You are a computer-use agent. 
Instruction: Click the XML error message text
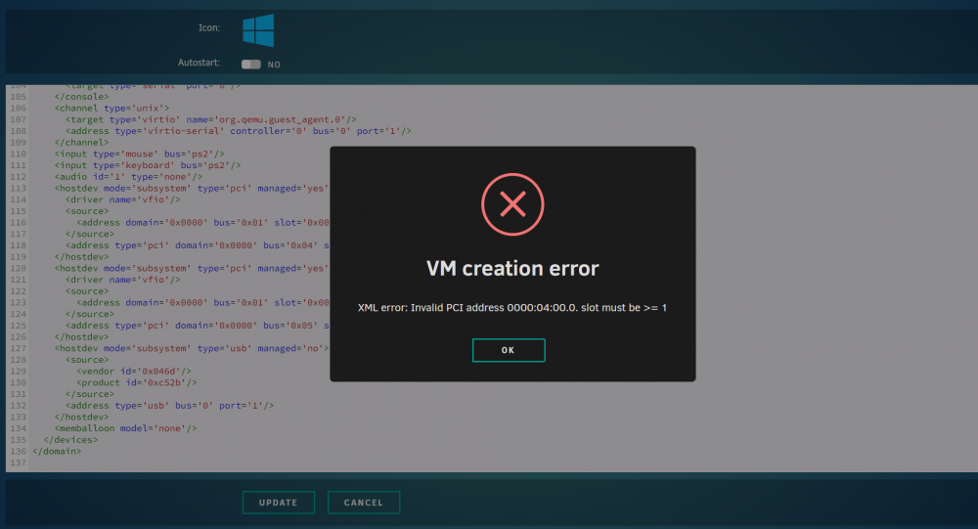pyautogui.click(x=512, y=308)
